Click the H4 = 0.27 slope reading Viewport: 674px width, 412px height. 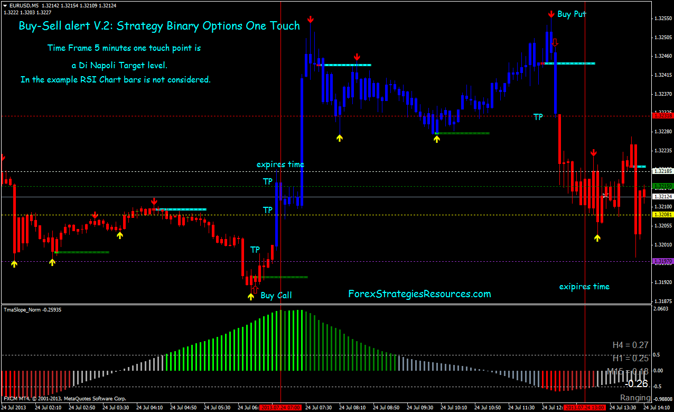(630, 345)
